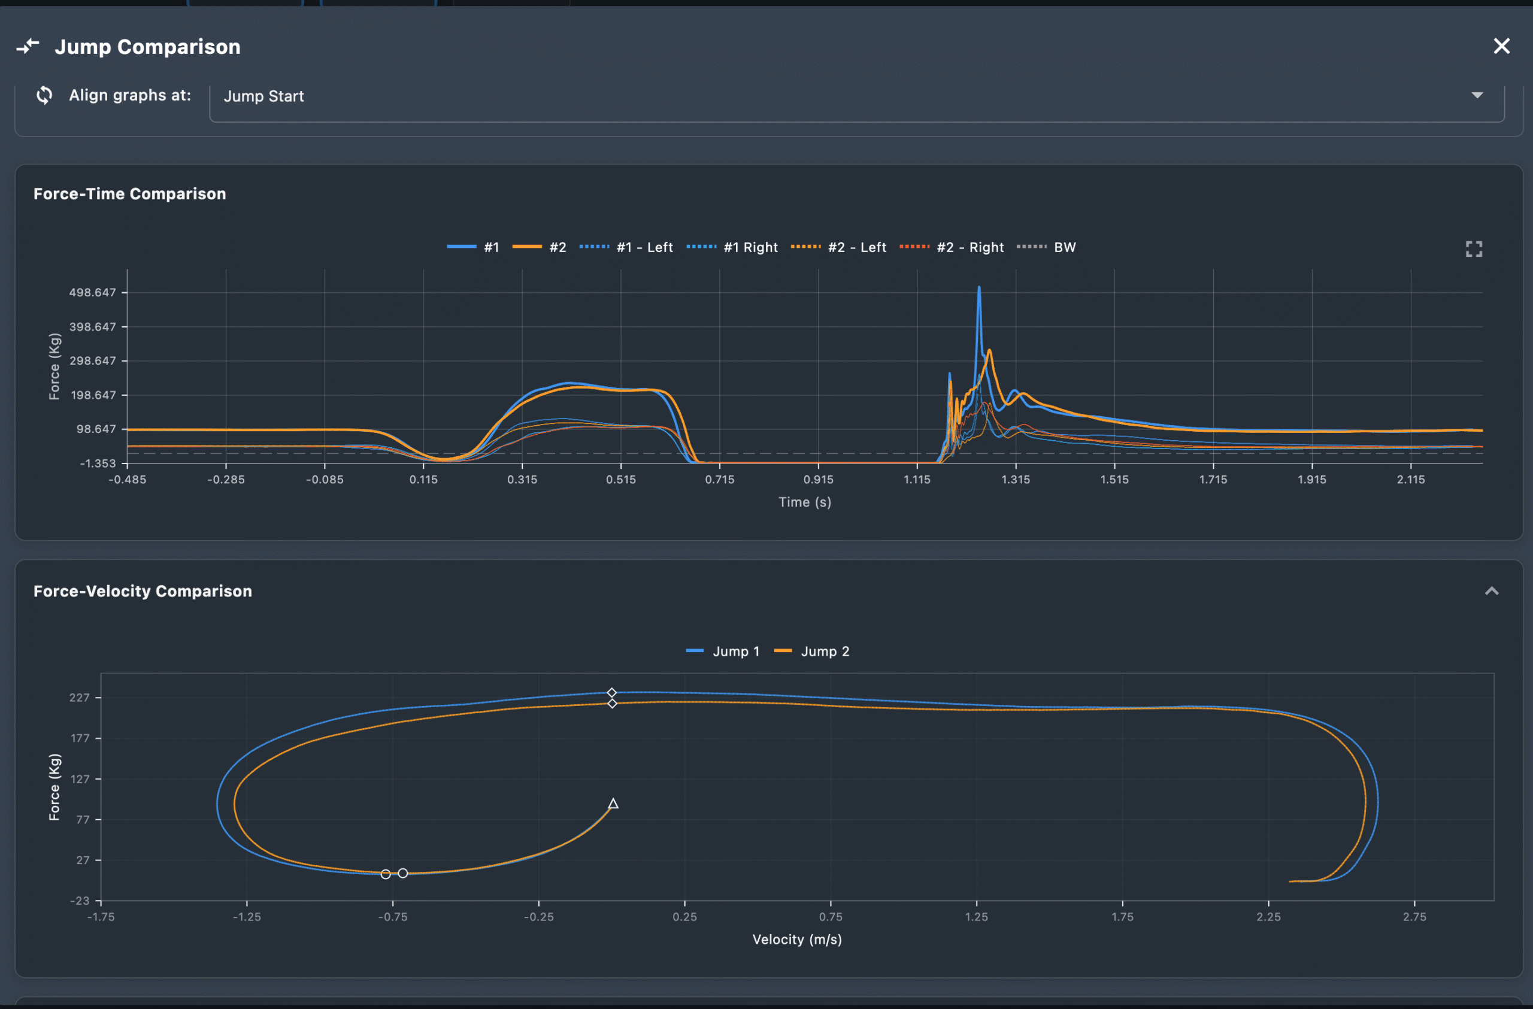The image size is (1533, 1009).
Task: Click the Jump Comparison arrows icon
Action: (28, 46)
